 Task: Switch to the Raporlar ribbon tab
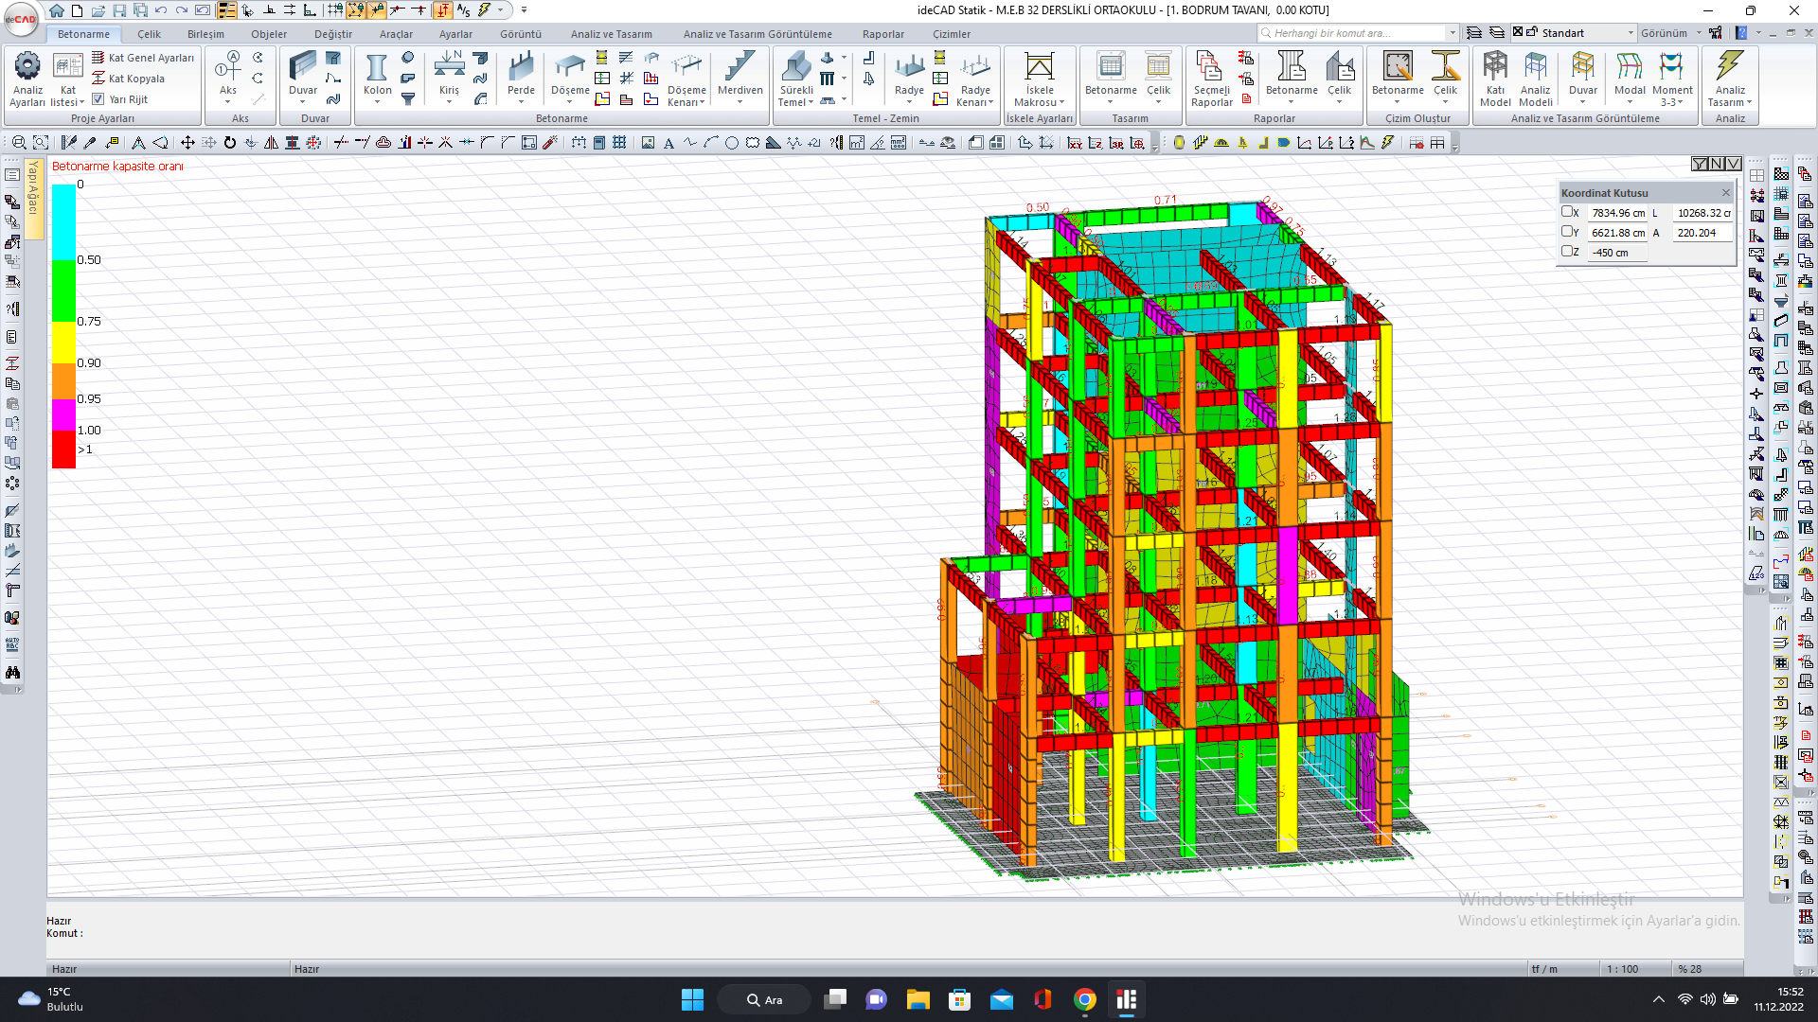pyautogui.click(x=882, y=34)
